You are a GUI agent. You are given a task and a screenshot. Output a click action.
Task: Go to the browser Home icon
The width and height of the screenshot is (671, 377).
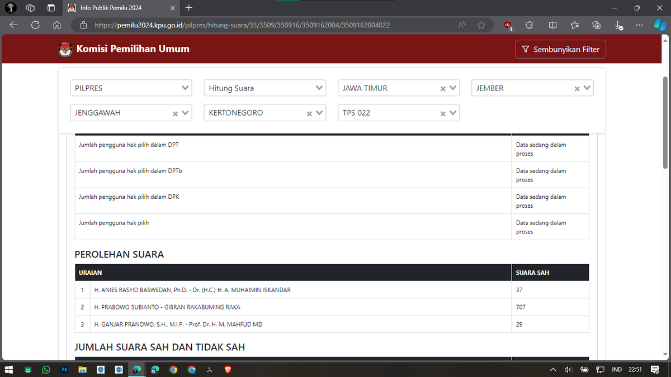tap(56, 25)
